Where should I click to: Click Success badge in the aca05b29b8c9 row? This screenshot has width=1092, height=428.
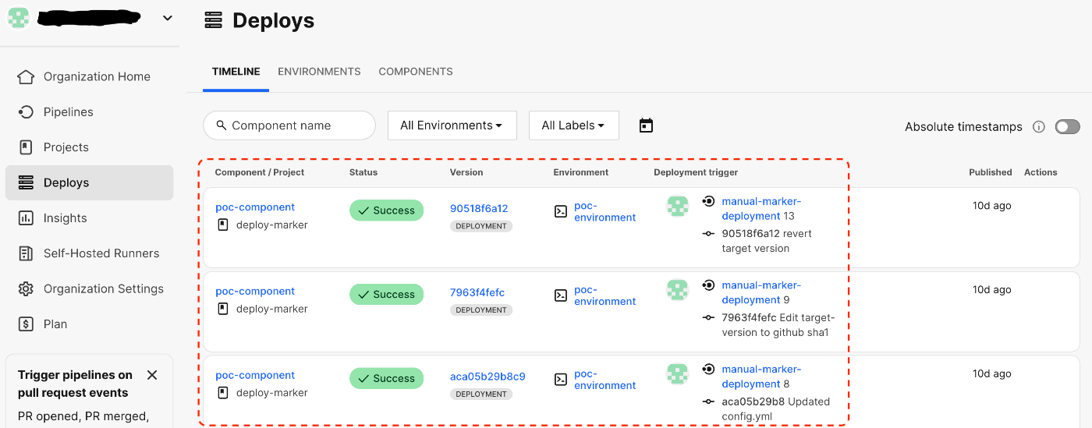[386, 379]
